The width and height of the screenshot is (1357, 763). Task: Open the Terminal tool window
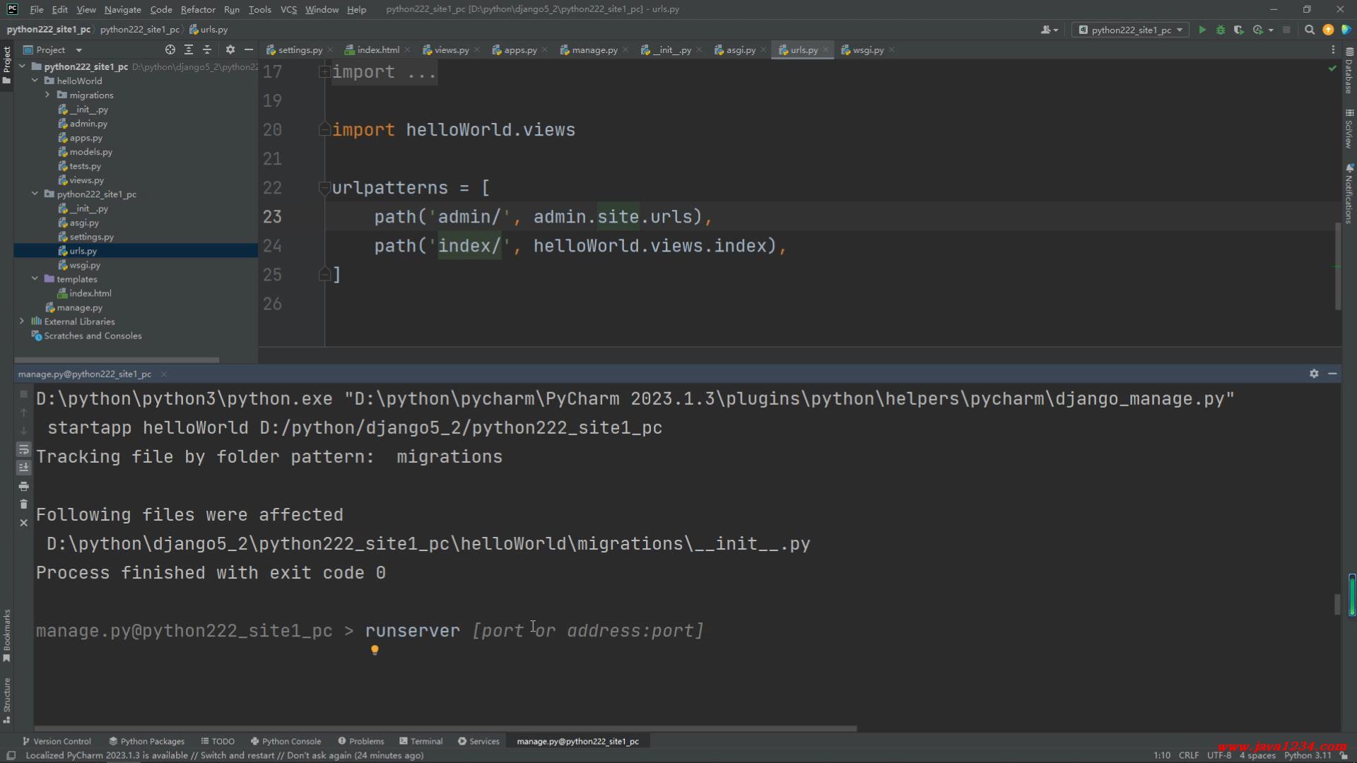(421, 741)
